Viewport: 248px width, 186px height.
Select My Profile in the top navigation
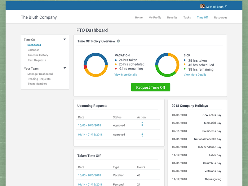155,18
